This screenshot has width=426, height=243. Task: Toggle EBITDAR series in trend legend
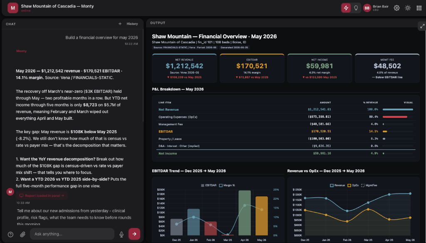pos(209,186)
